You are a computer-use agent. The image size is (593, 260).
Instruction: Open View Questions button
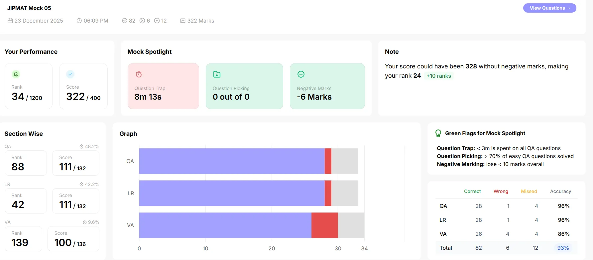pos(549,8)
